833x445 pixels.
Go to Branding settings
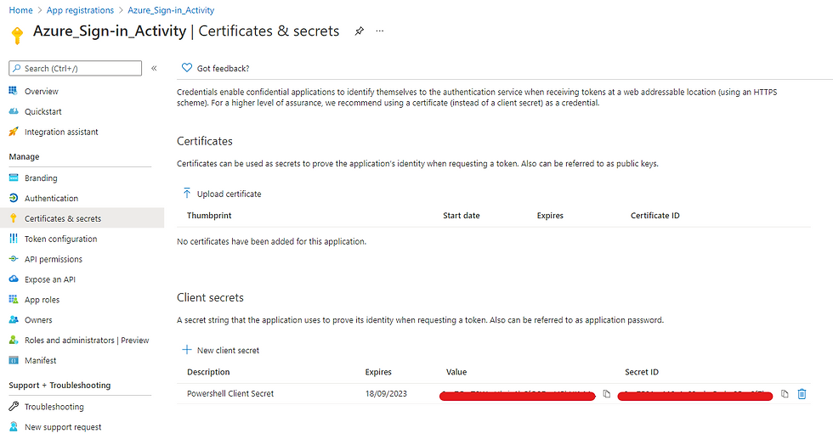41,177
